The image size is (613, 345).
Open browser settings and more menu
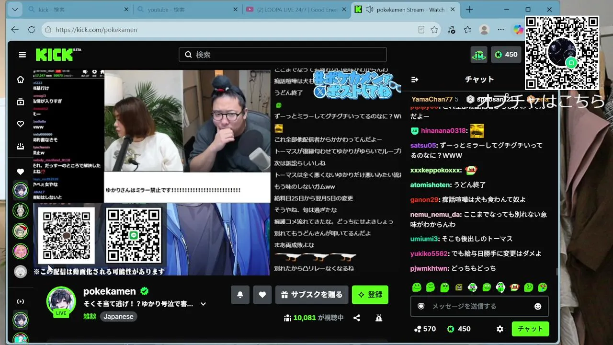pos(501,30)
